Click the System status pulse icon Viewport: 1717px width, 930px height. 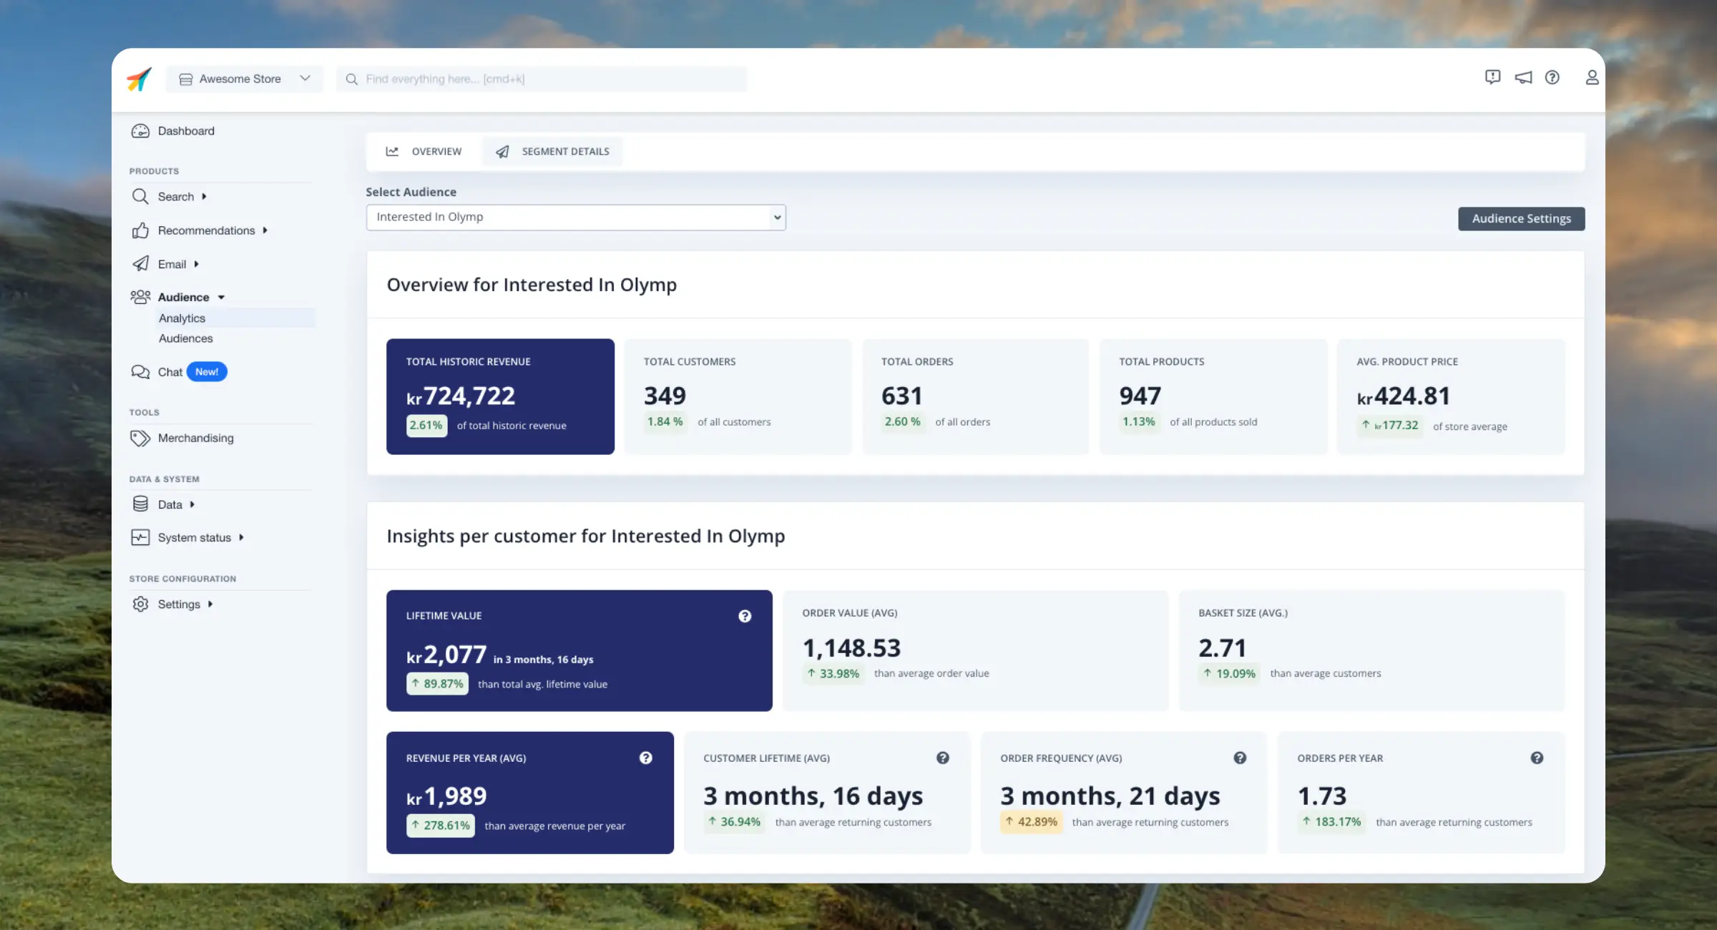coord(140,537)
